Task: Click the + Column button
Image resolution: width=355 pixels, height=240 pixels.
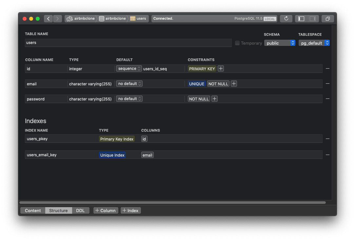Action: pyautogui.click(x=106, y=210)
